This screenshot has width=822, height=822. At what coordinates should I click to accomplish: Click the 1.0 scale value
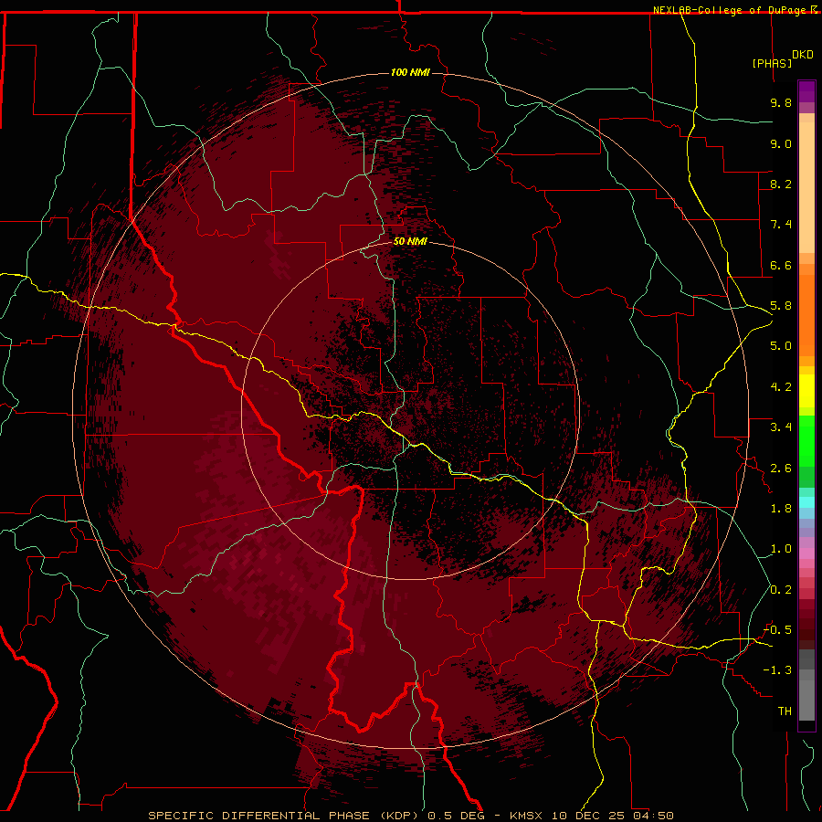click(781, 549)
